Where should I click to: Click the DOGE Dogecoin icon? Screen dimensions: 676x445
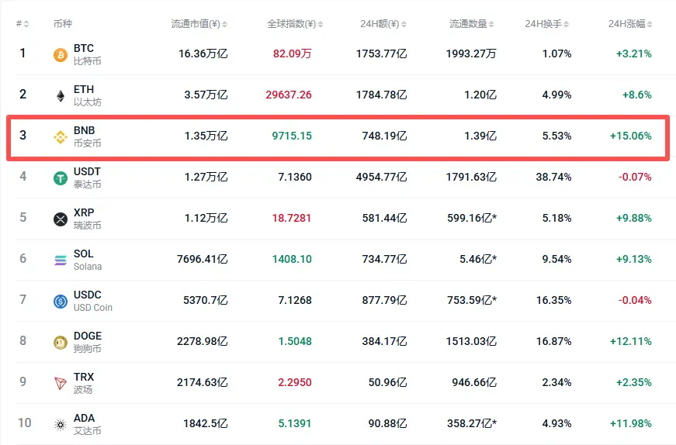[x=61, y=343]
